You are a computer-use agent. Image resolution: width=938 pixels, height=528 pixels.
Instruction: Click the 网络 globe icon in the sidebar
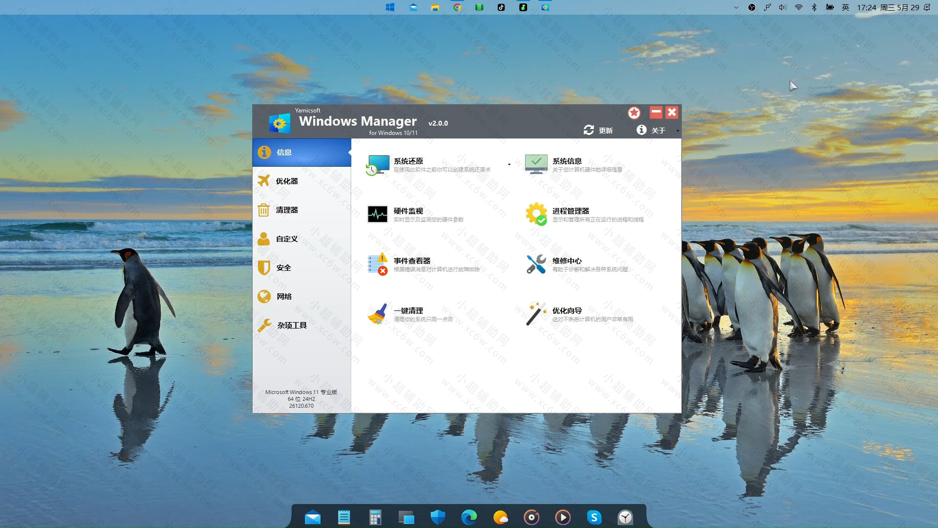coord(264,296)
